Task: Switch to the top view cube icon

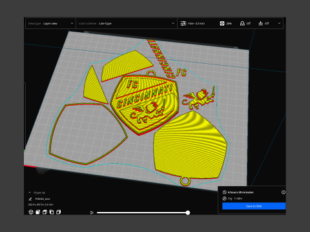Action: tap(45, 212)
